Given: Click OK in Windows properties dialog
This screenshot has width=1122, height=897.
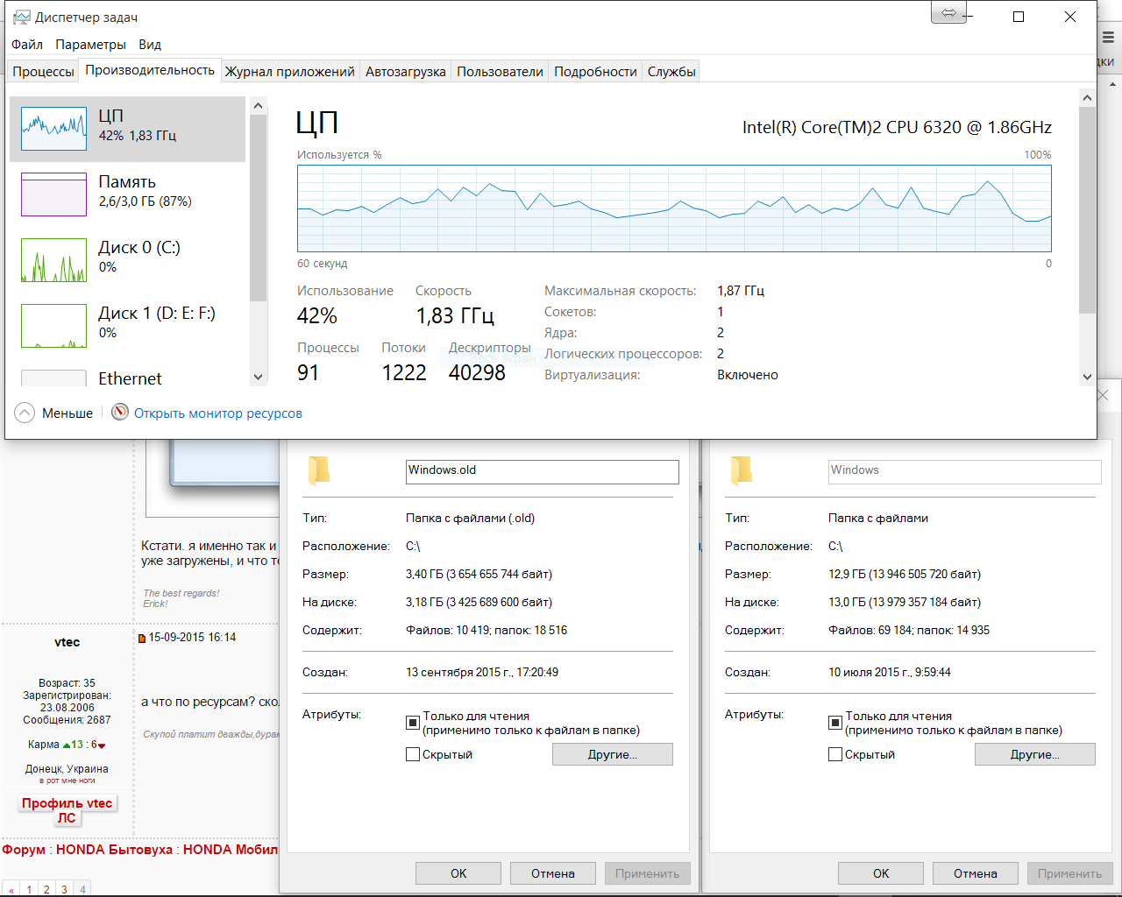Looking at the screenshot, I should 881,873.
